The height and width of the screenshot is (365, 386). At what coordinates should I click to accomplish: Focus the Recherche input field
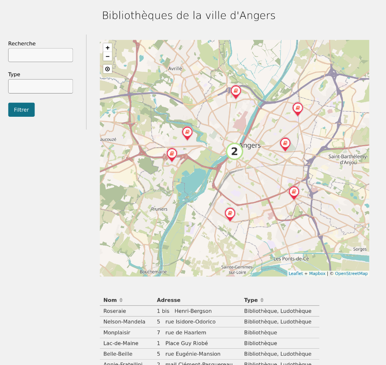point(40,55)
